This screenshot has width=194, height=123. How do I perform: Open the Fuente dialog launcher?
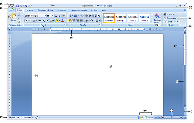[65, 25]
